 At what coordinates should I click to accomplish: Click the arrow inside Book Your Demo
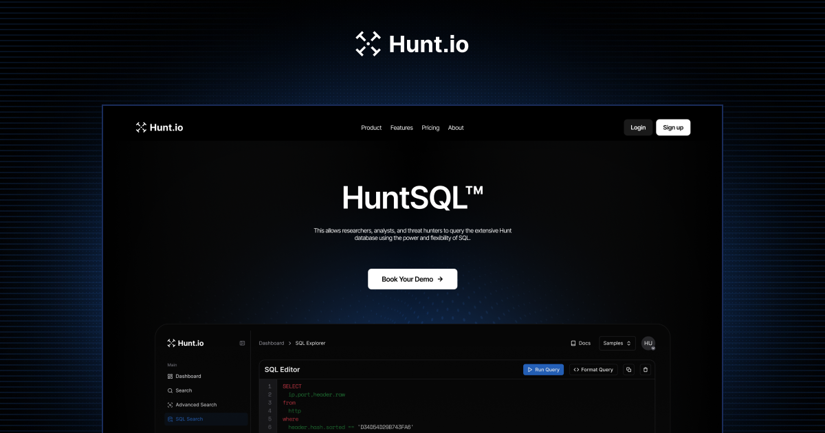pyautogui.click(x=440, y=279)
